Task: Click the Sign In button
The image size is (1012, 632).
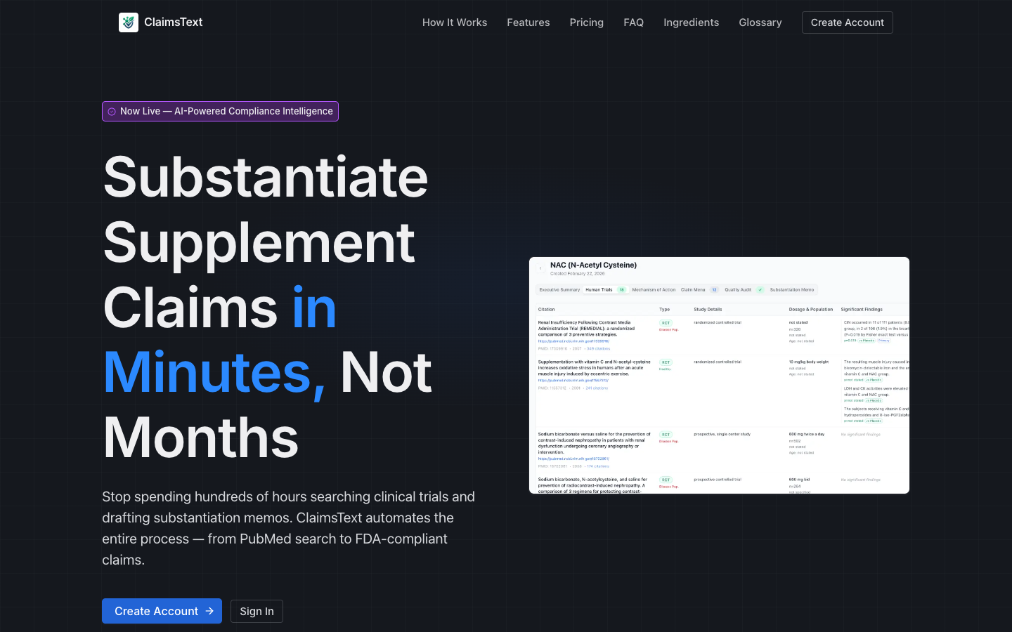Action: 257,611
